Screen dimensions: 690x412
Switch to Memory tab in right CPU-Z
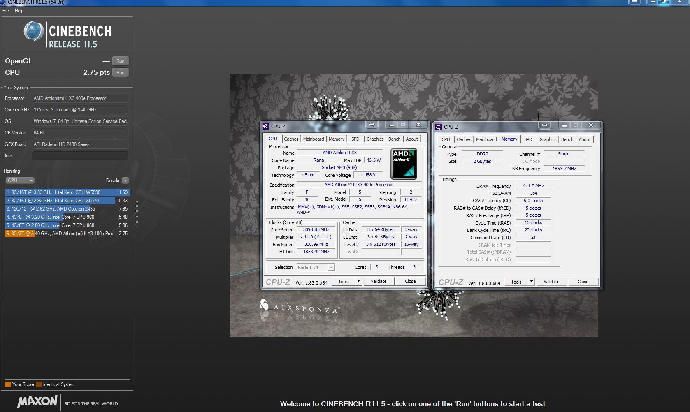tap(509, 139)
